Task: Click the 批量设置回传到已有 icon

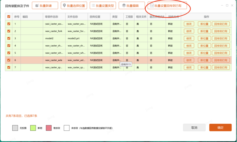Action: click(152, 5)
